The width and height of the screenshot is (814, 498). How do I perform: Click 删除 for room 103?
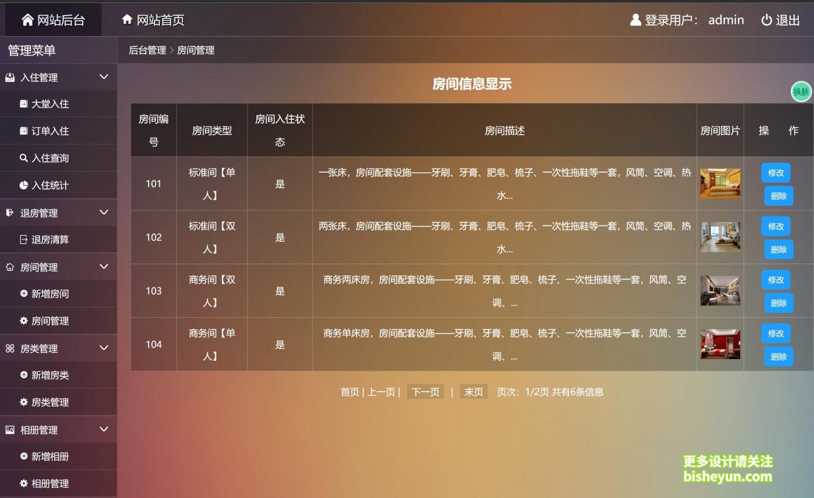coord(779,303)
